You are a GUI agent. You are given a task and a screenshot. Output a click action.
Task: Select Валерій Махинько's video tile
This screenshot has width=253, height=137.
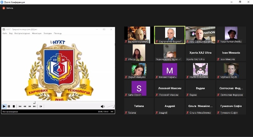(139, 35)
